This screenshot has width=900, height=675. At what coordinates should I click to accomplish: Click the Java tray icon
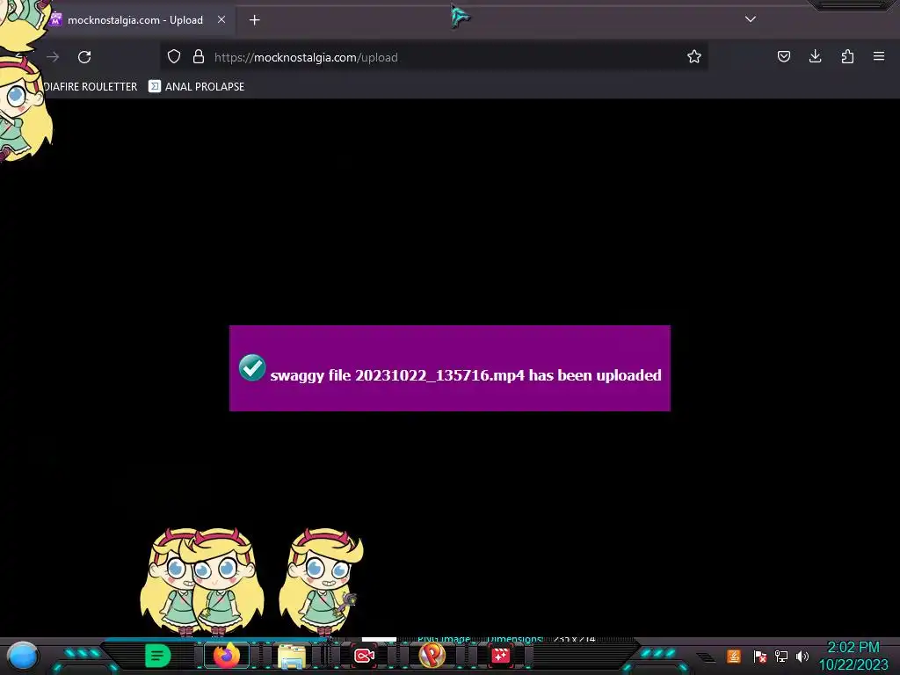(734, 656)
